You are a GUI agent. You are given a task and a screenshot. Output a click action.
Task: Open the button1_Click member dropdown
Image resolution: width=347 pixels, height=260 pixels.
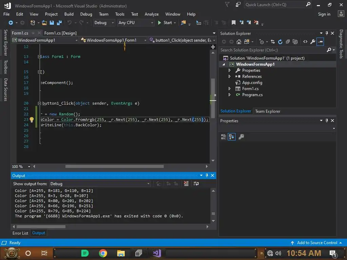point(182,40)
